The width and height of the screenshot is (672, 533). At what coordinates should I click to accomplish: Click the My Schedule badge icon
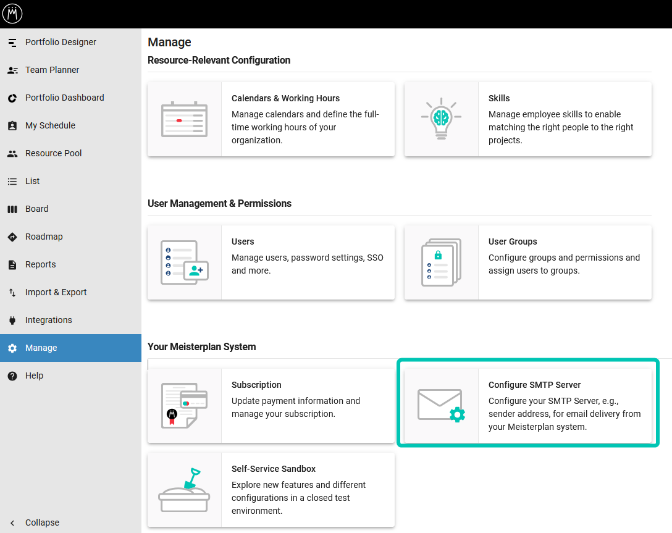[x=12, y=125]
